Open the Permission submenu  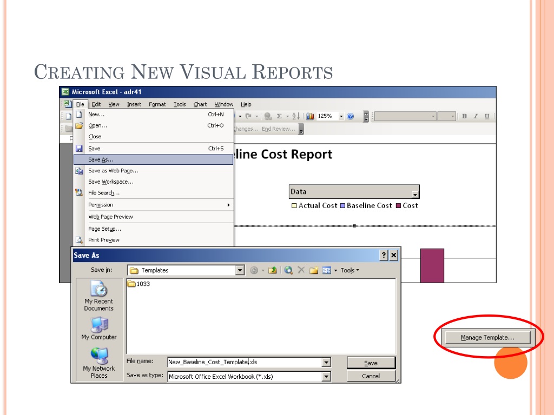(x=153, y=205)
